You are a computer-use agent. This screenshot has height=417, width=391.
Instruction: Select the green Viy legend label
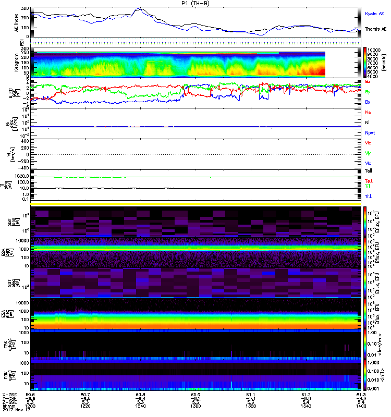368,153
